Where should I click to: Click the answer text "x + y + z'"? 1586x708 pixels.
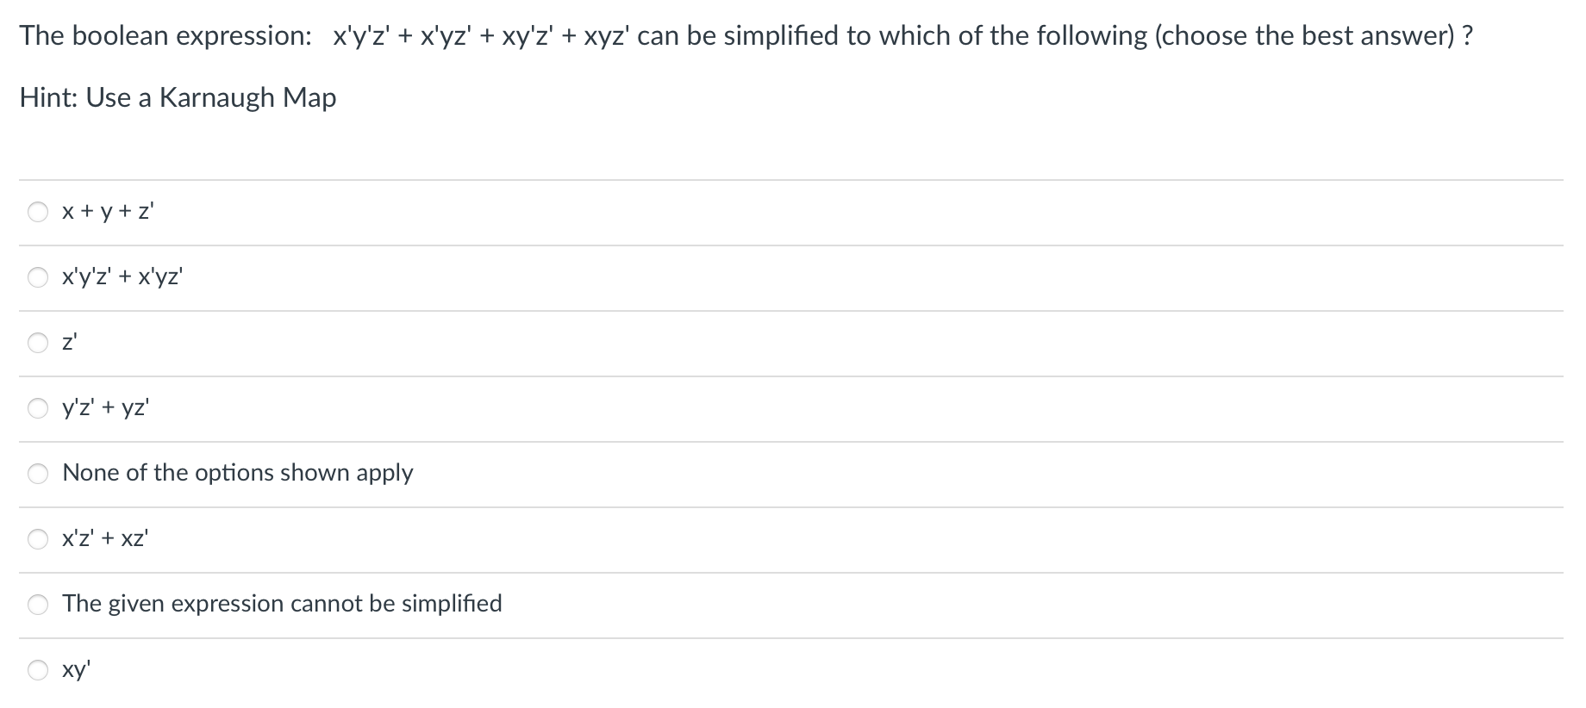click(107, 212)
